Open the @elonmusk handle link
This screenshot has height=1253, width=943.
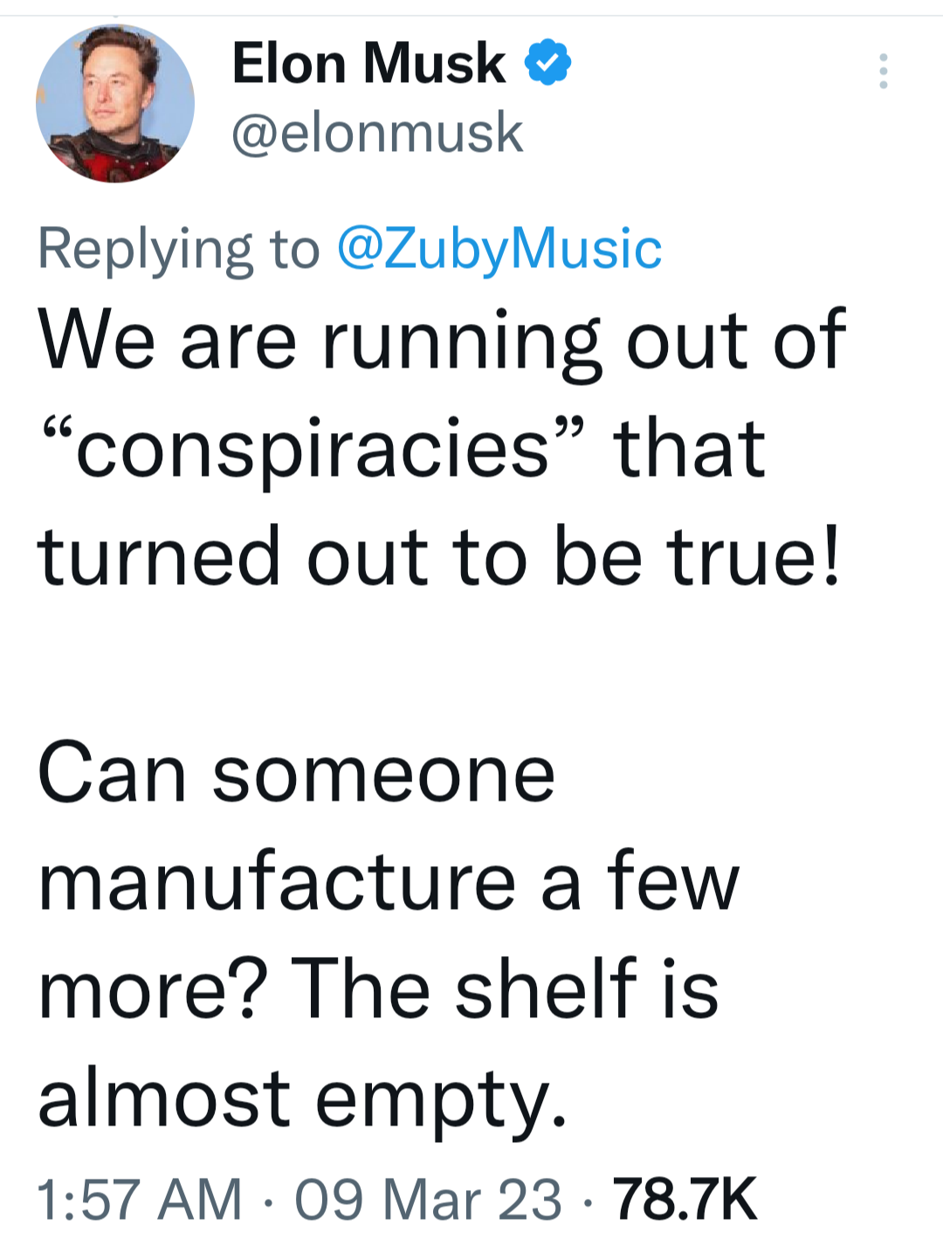[377, 133]
